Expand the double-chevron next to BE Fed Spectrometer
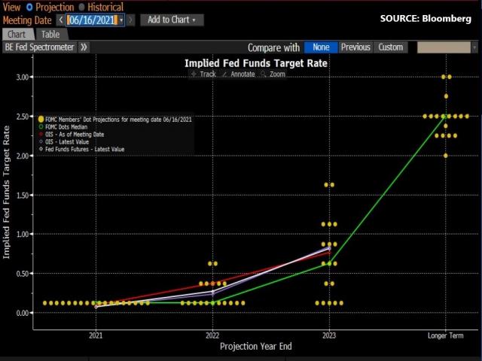 tap(84, 47)
